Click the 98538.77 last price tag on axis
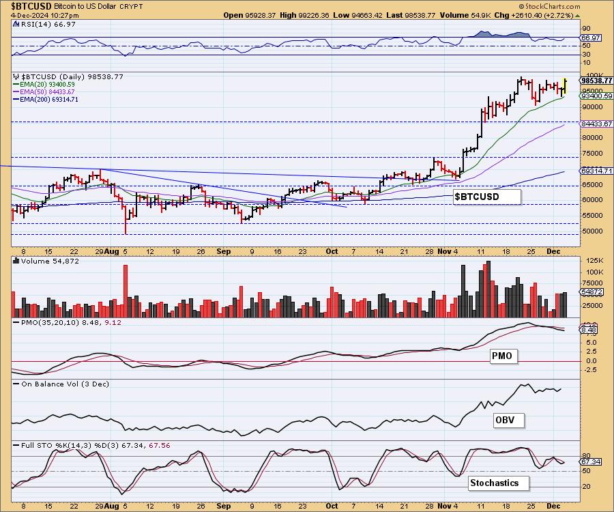 tap(597, 81)
